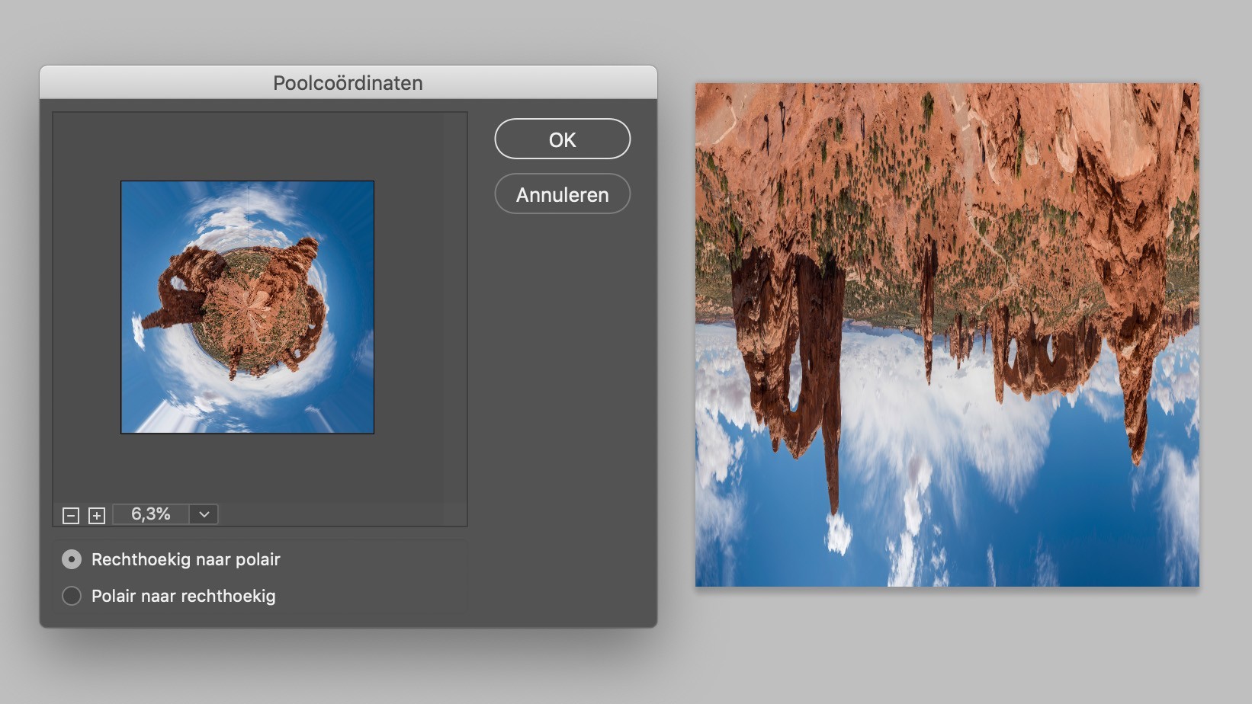Viewport: 1252px width, 704px height.
Task: Confirm the filter with OK
Action: click(562, 139)
